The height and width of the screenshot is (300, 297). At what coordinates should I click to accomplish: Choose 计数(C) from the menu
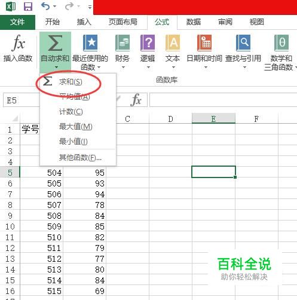78,112
